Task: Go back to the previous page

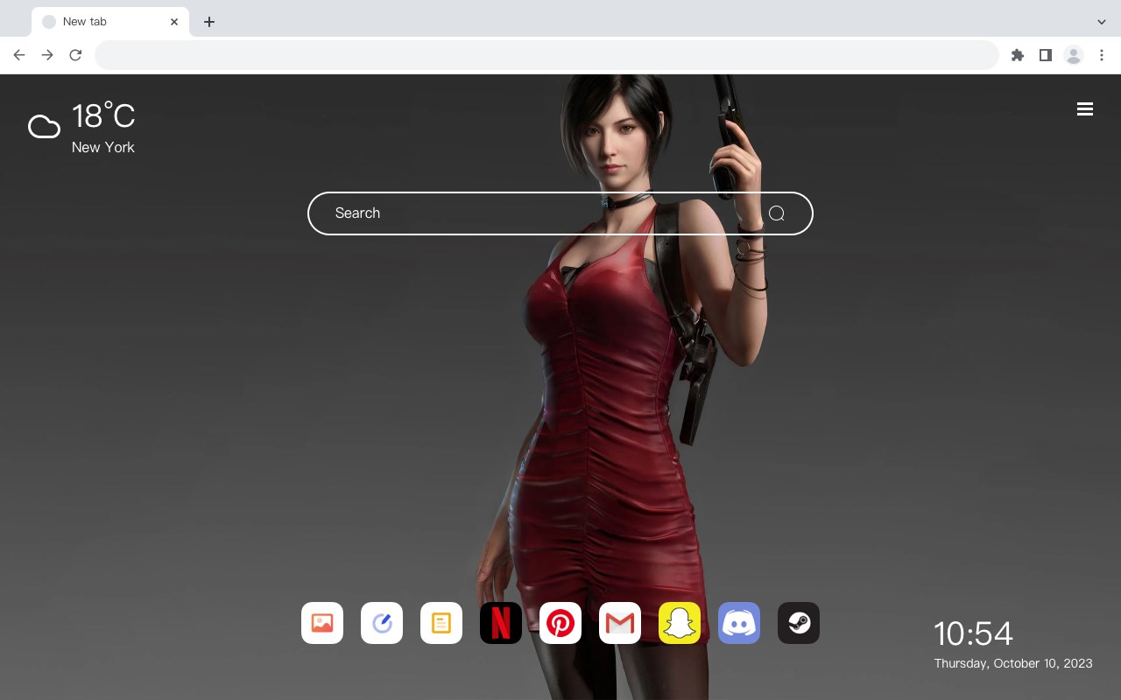Action: coord(19,55)
